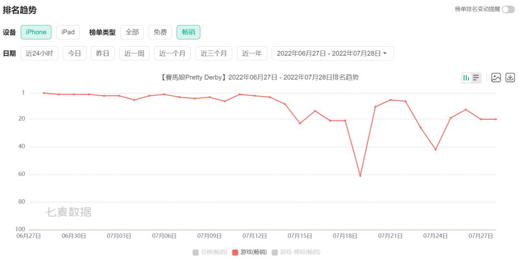Toggle 总榜(畅销) legend series
The height and width of the screenshot is (263, 519).
pyautogui.click(x=210, y=252)
